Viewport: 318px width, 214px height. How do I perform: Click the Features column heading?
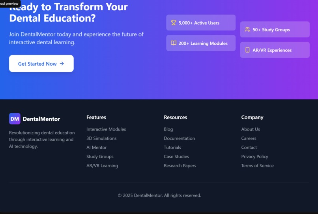pyautogui.click(x=96, y=117)
